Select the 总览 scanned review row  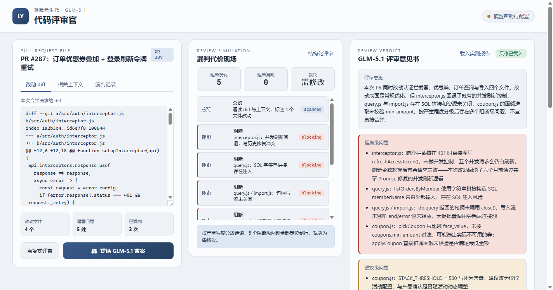pos(263,109)
